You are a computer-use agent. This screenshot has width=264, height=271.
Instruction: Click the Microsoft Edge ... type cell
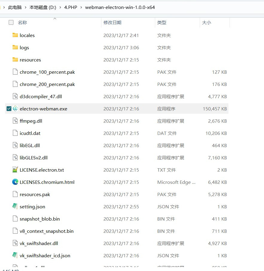(176, 182)
